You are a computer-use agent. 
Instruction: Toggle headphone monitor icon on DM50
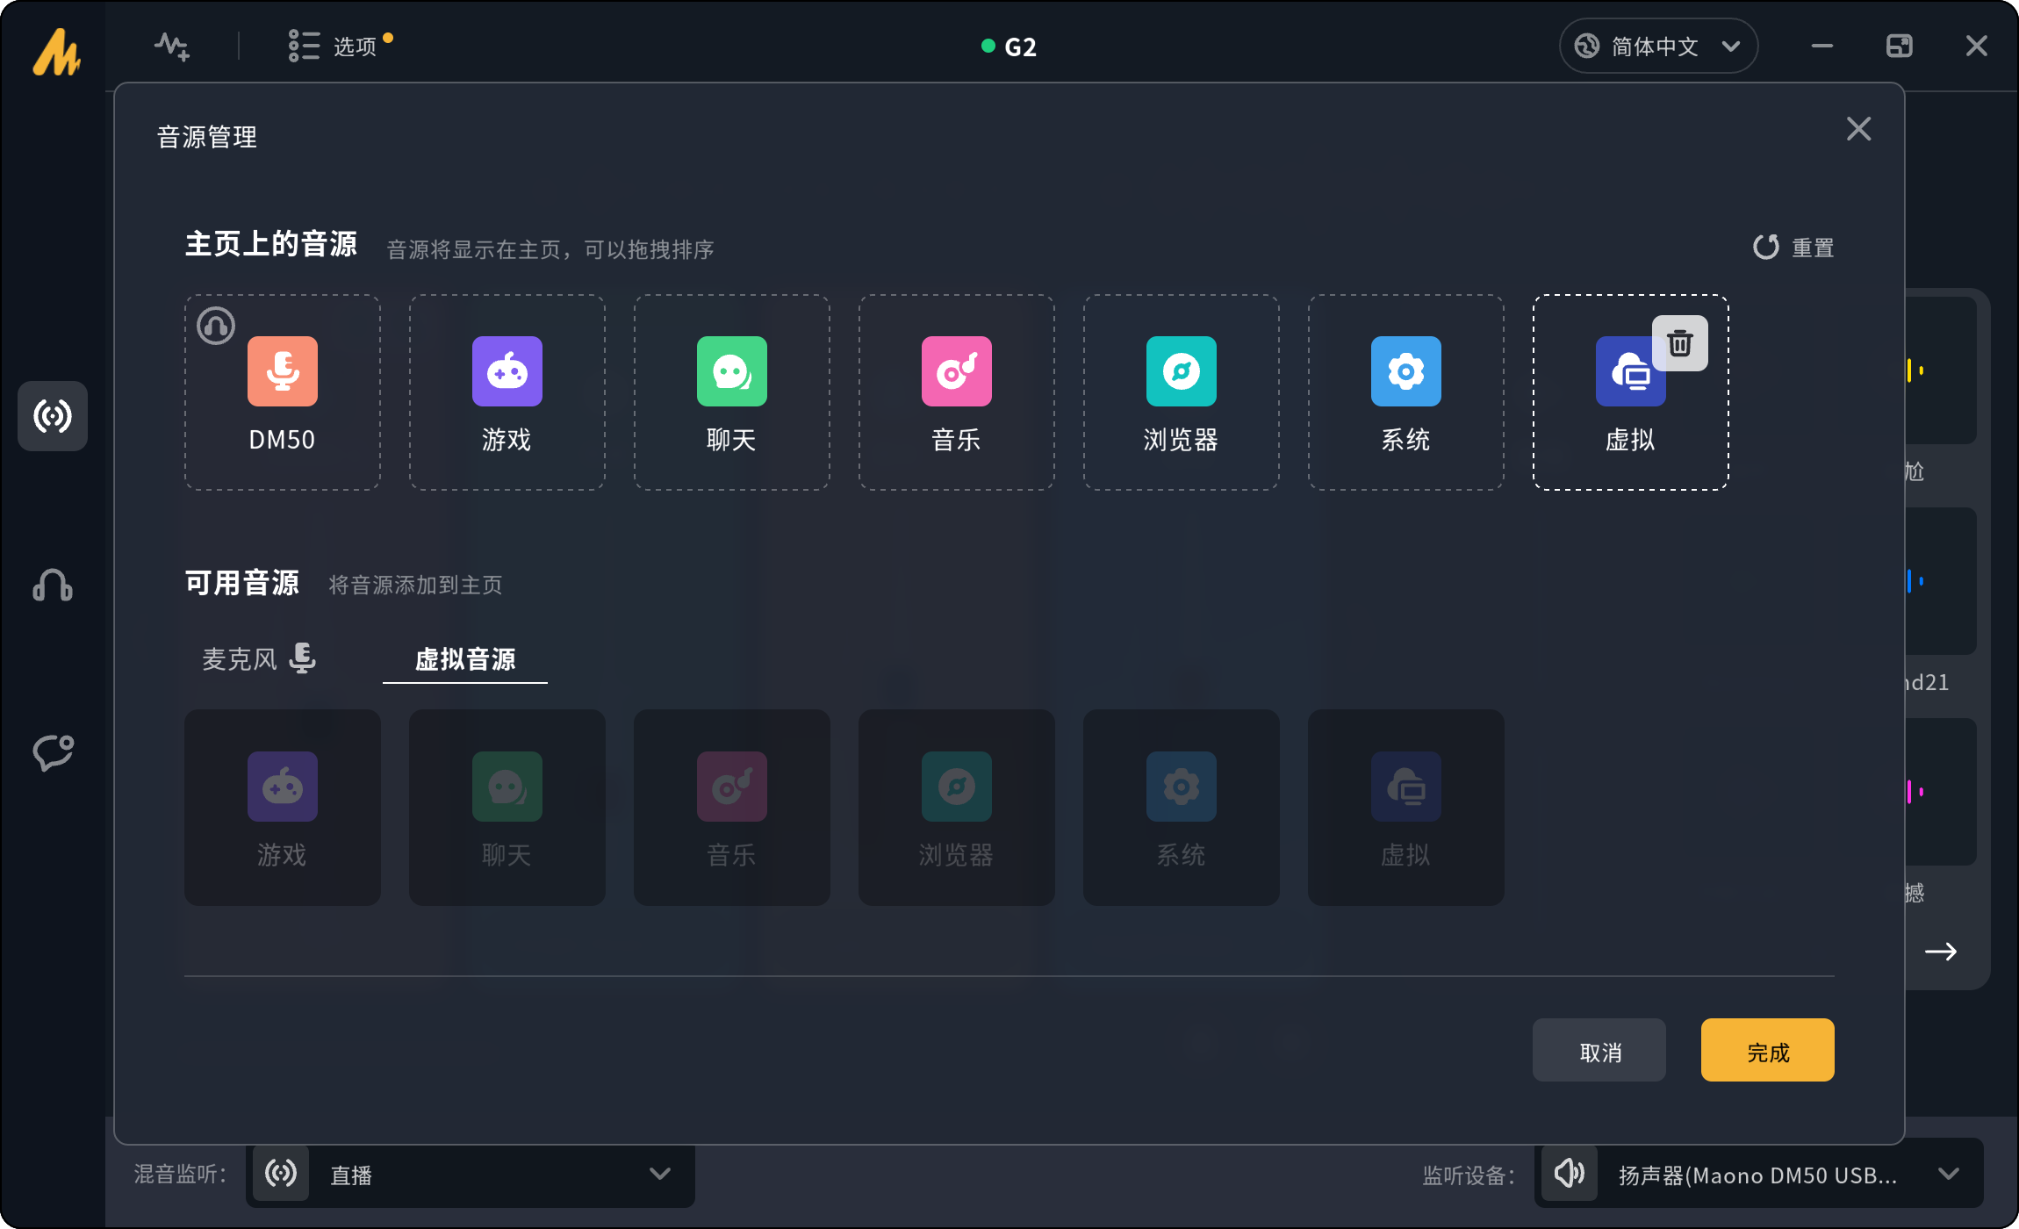[x=216, y=326]
